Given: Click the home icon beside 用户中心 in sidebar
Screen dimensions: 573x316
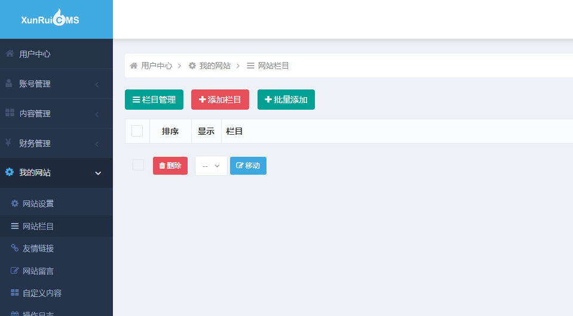Looking at the screenshot, I should [10, 54].
